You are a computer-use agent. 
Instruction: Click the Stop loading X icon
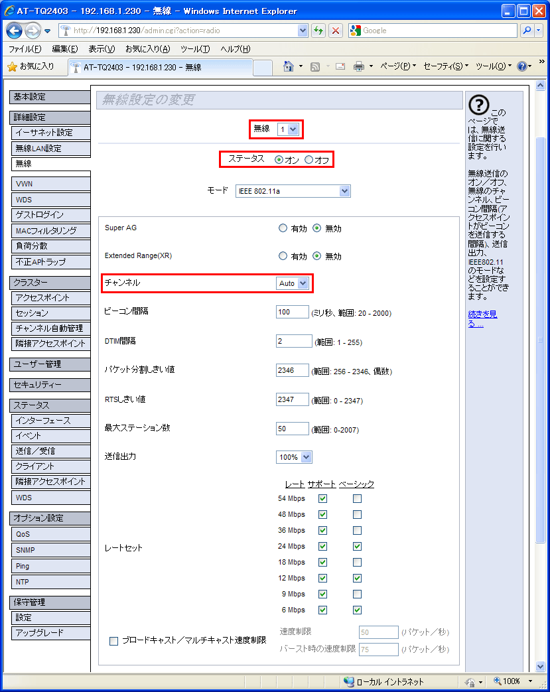[x=336, y=31]
